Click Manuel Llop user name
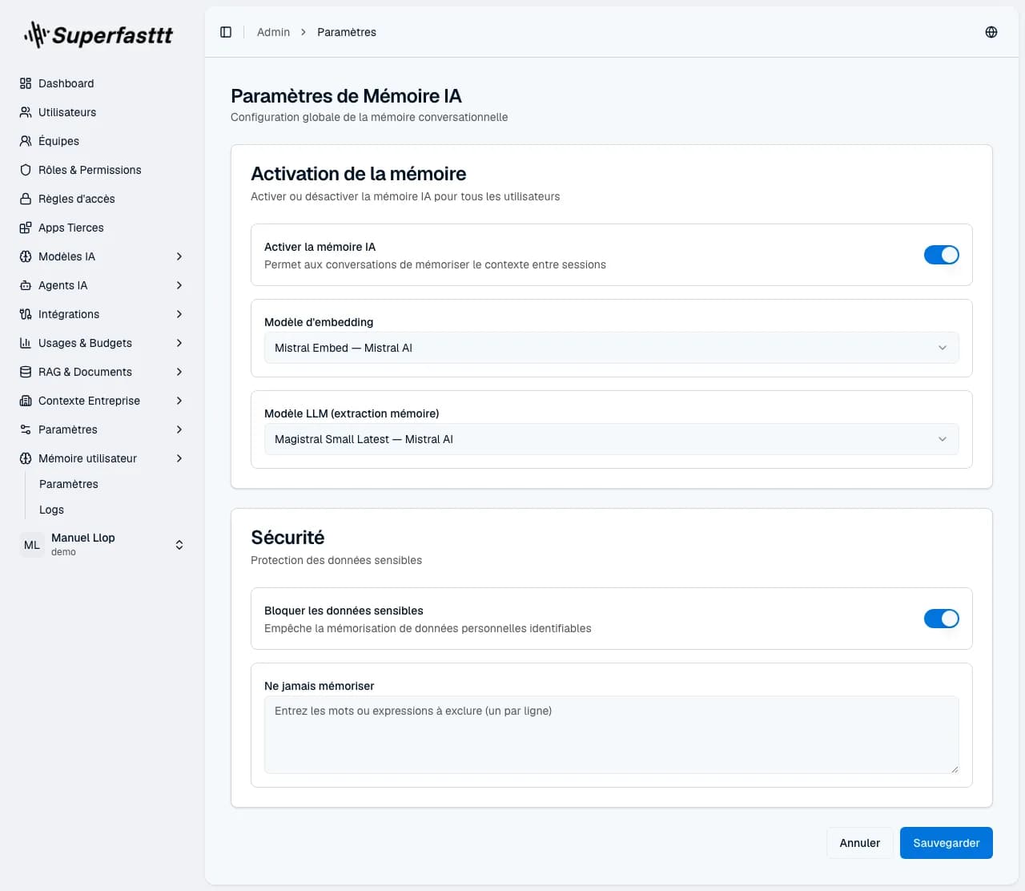This screenshot has width=1025, height=891. point(83,538)
